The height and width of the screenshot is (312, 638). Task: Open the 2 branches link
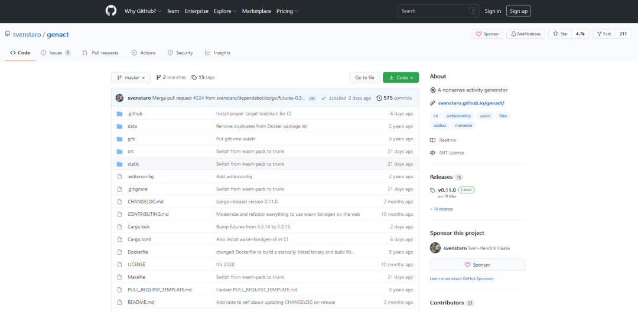coord(171,77)
